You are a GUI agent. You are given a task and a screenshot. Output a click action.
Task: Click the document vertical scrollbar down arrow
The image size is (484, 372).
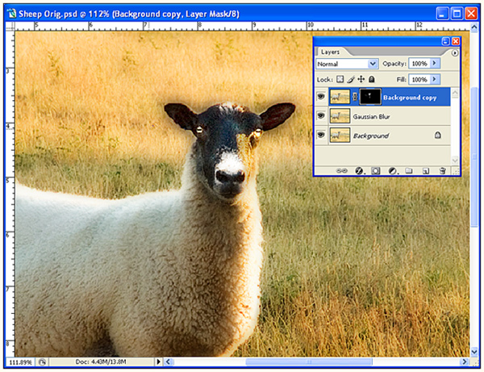[474, 351]
